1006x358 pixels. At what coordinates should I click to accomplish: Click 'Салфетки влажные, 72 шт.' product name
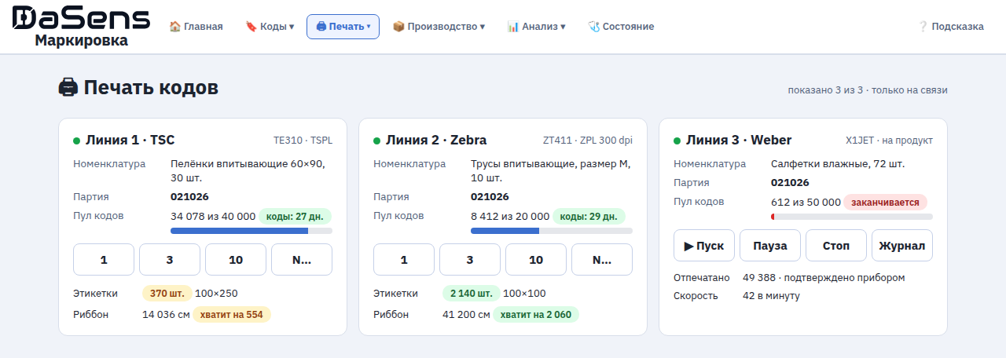click(838, 164)
